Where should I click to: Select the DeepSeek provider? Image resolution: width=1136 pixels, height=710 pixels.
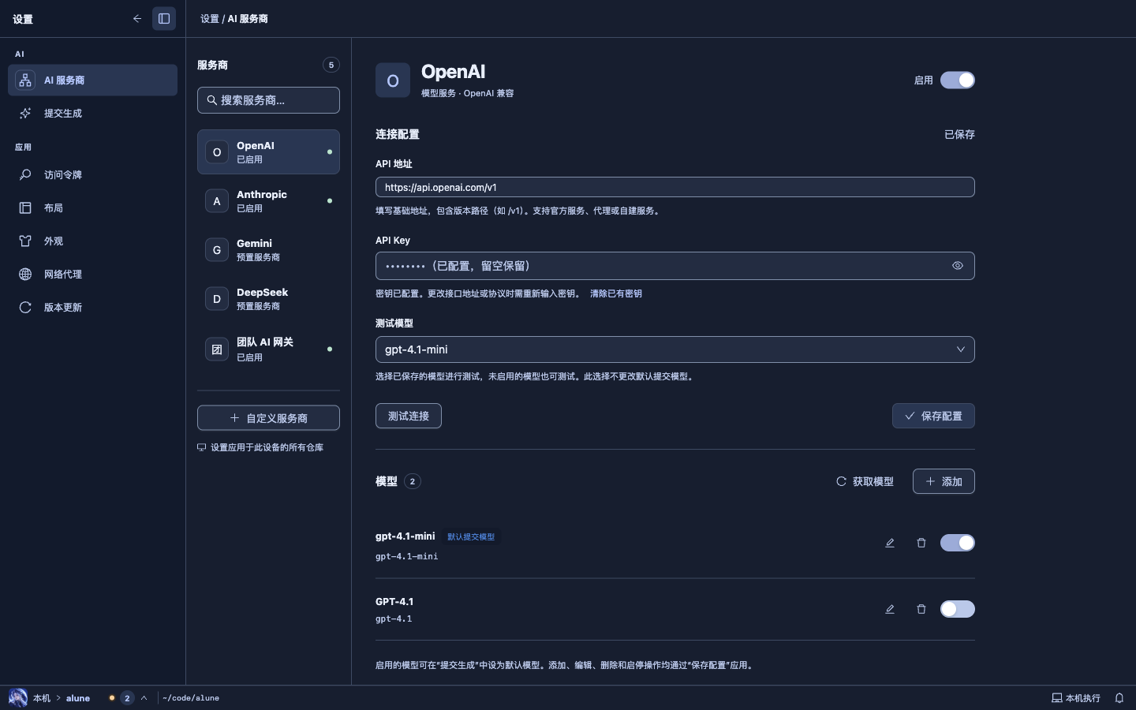(268, 298)
